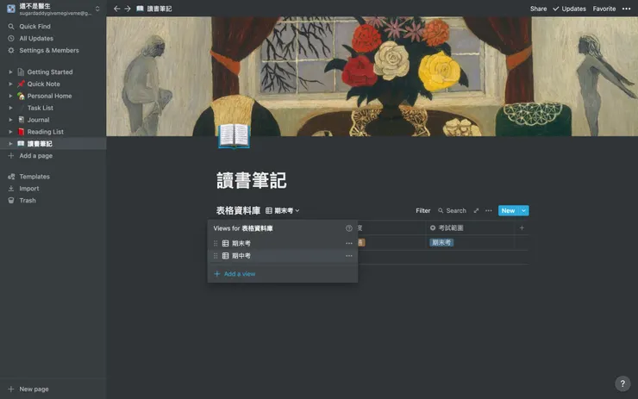
Task: Open the Task List page
Action: [40, 108]
